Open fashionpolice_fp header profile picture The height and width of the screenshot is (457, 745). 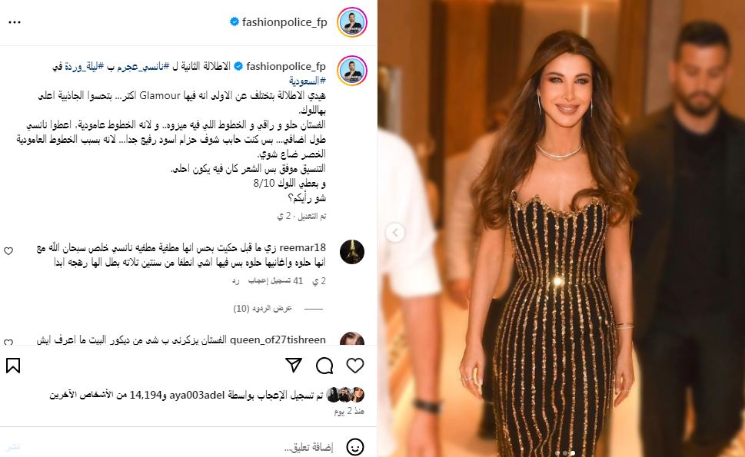[352, 22]
